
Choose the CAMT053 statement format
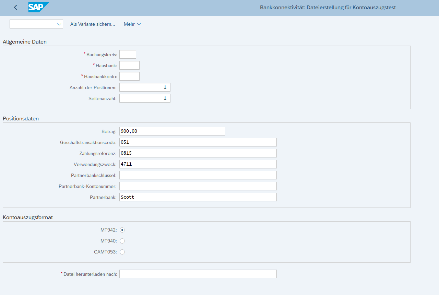(x=122, y=252)
